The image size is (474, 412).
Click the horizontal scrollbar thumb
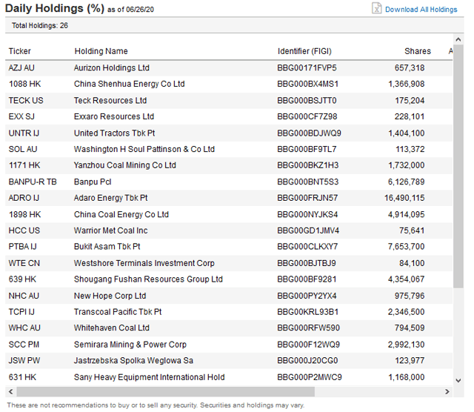pos(166,392)
